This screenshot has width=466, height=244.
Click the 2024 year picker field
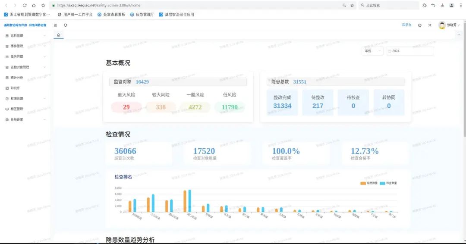click(x=409, y=51)
